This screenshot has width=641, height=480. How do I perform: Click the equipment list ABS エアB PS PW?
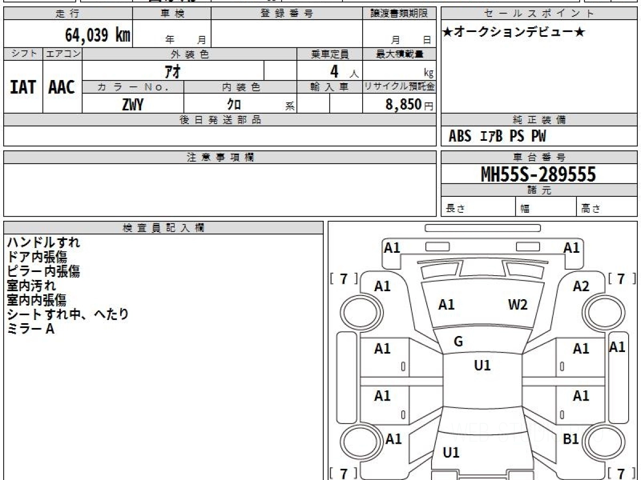[497, 137]
